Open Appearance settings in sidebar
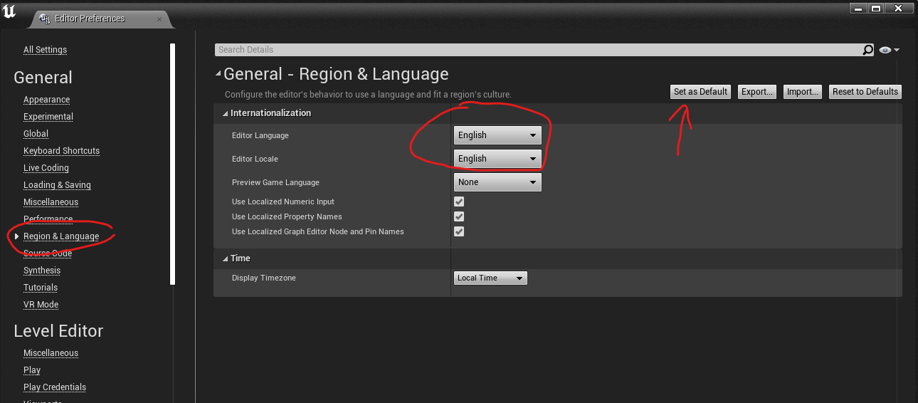Screen dimensions: 918x403 (46, 100)
